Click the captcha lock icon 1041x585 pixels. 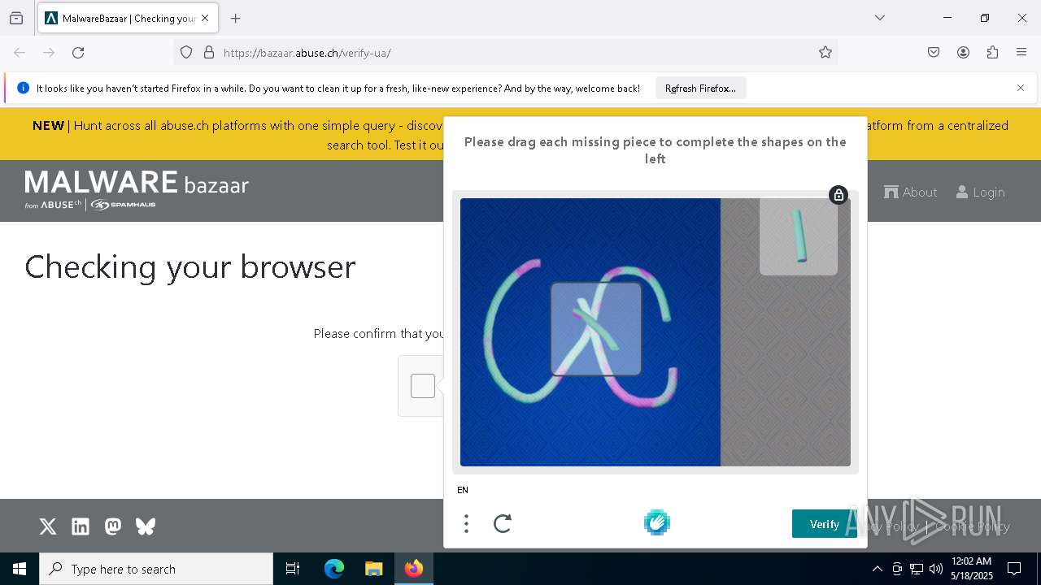[838, 195]
